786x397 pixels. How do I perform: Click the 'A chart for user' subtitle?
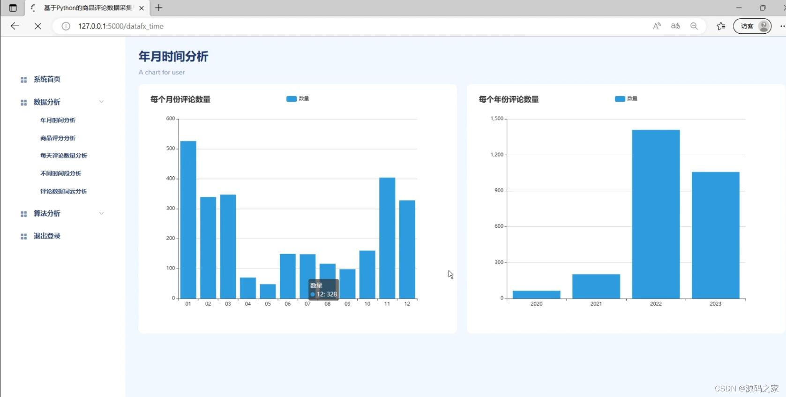(162, 72)
